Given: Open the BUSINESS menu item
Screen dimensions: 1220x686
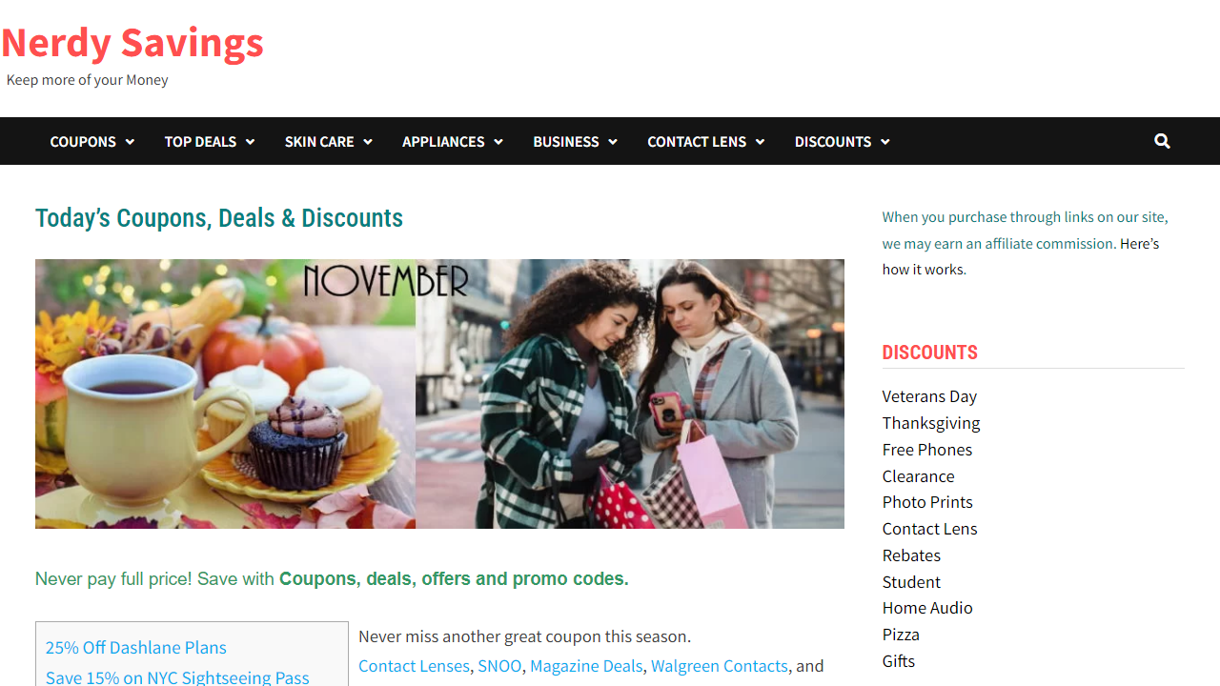Looking at the screenshot, I should [x=566, y=141].
